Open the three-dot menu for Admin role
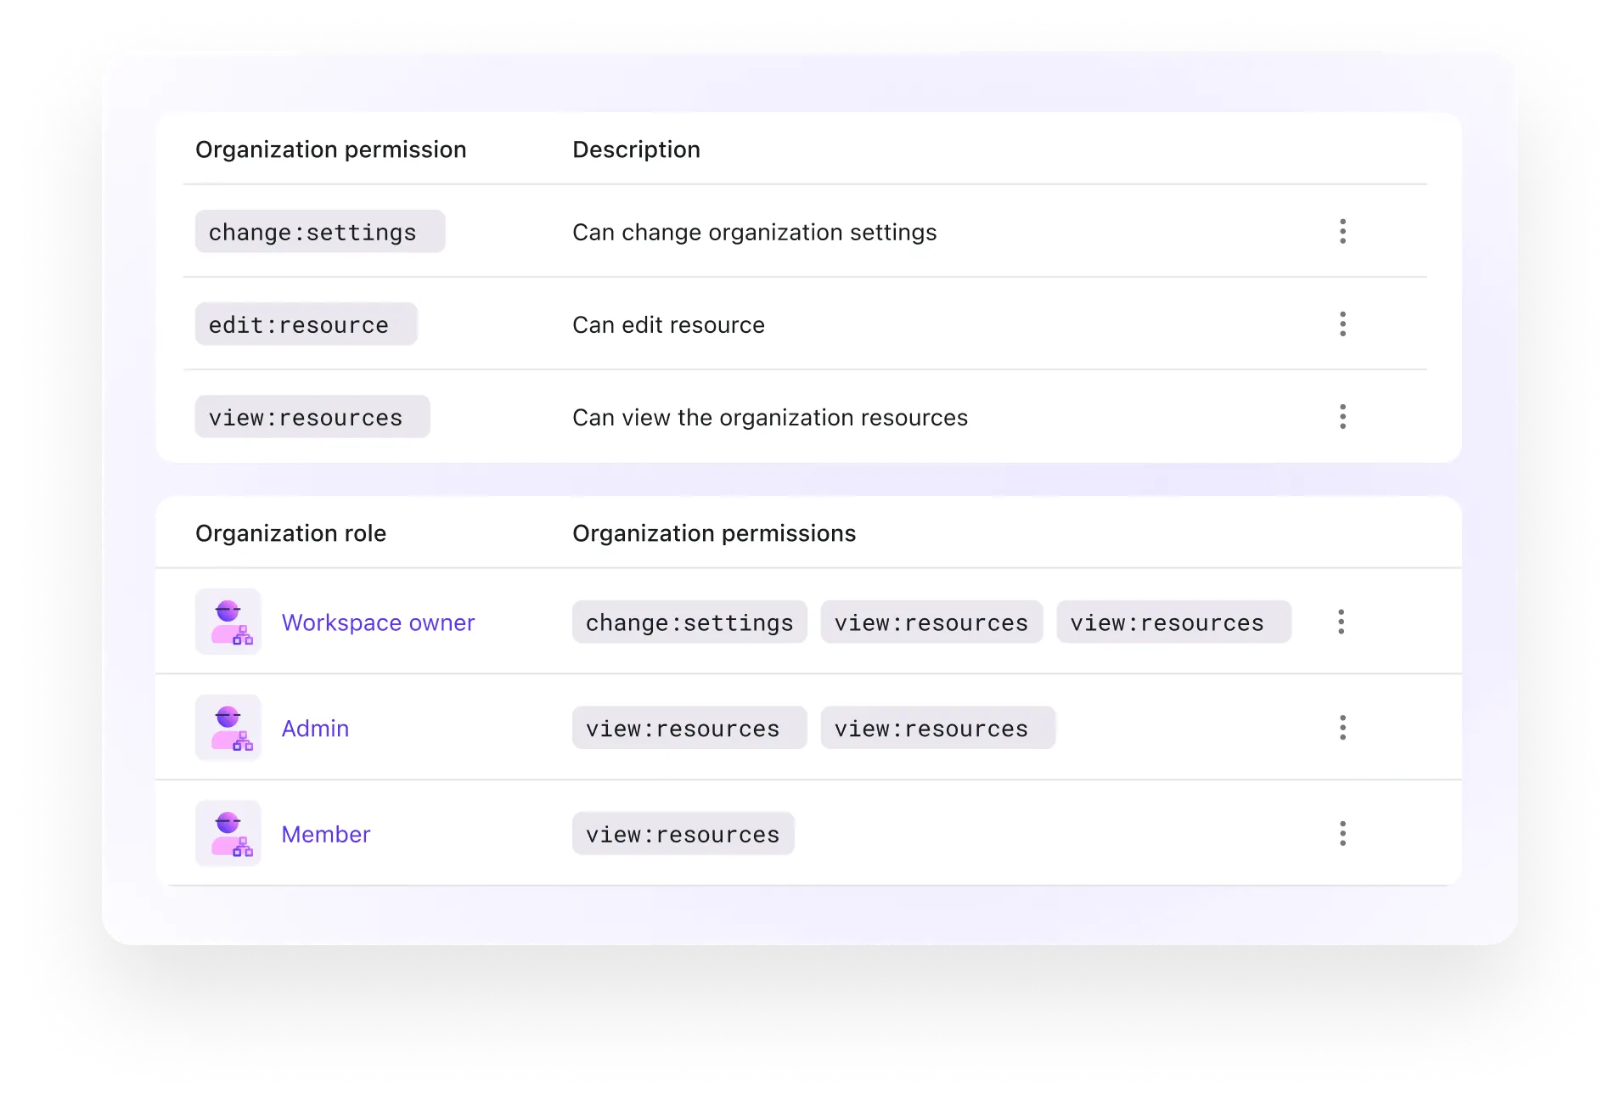The height and width of the screenshot is (1098, 1620). pos(1342,728)
